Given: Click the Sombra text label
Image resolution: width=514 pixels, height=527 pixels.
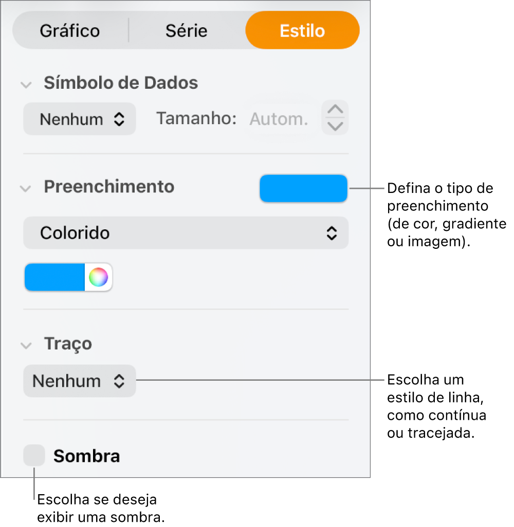Looking at the screenshot, I should (86, 455).
